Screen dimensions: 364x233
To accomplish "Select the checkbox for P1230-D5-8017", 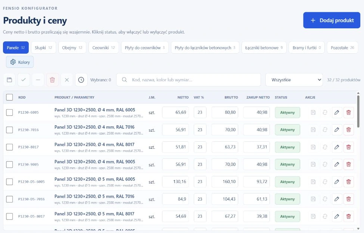I will tap(9, 216).
